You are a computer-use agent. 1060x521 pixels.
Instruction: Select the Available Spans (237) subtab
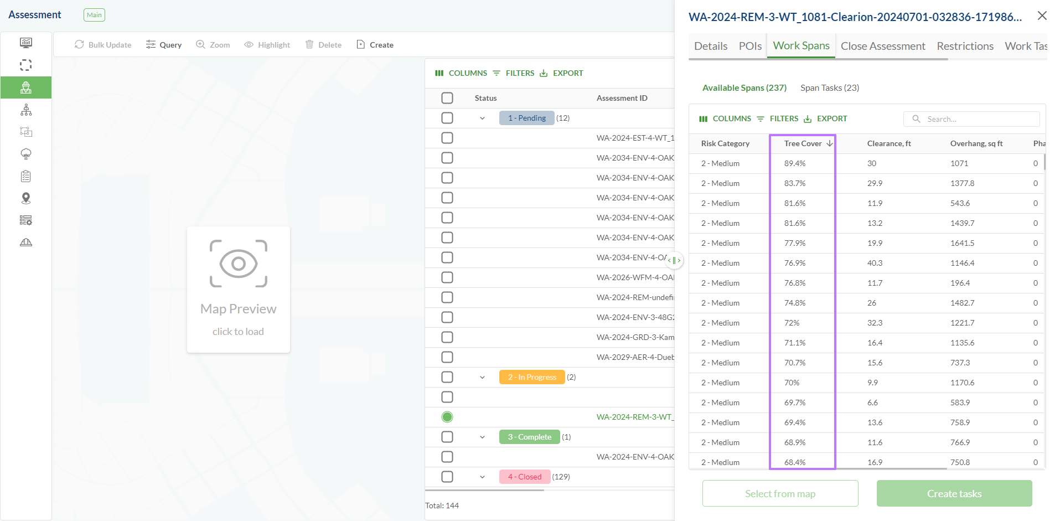coord(744,87)
